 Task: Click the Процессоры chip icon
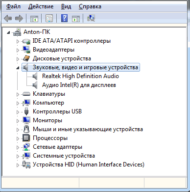[26, 138]
